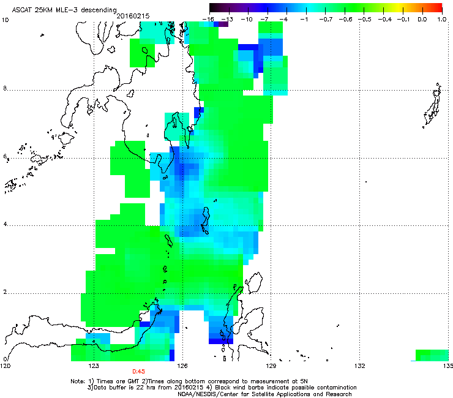The width and height of the screenshot is (453, 398).
Task: Click longitude axis label 120
Action: pyautogui.click(x=5, y=366)
